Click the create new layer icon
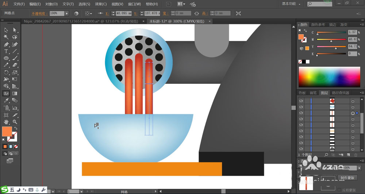The width and height of the screenshot is (365, 194). (349, 155)
